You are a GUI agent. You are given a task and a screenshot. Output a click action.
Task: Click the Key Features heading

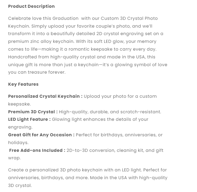(x=23, y=84)
